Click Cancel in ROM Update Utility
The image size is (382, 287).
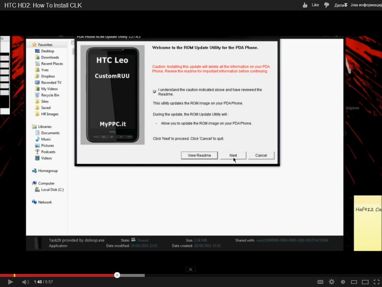pos(261,155)
